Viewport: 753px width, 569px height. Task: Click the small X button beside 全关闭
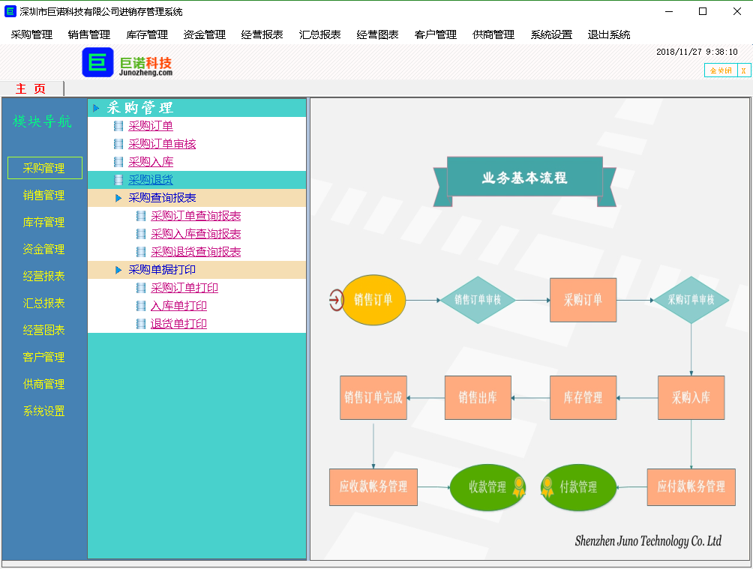point(743,70)
